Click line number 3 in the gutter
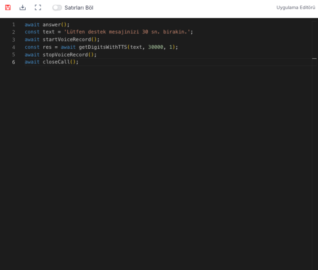Image resolution: width=318 pixels, height=270 pixels. (x=14, y=40)
